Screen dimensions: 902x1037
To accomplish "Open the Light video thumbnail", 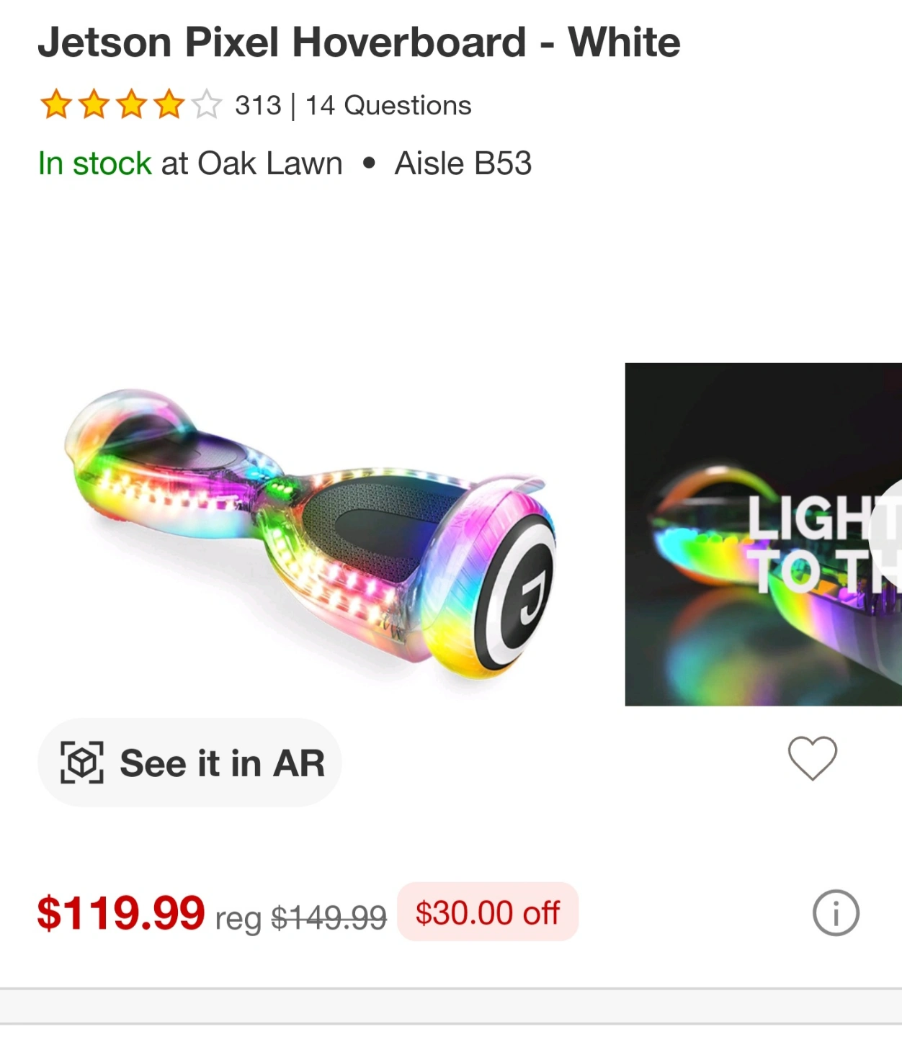I will pyautogui.click(x=764, y=534).
